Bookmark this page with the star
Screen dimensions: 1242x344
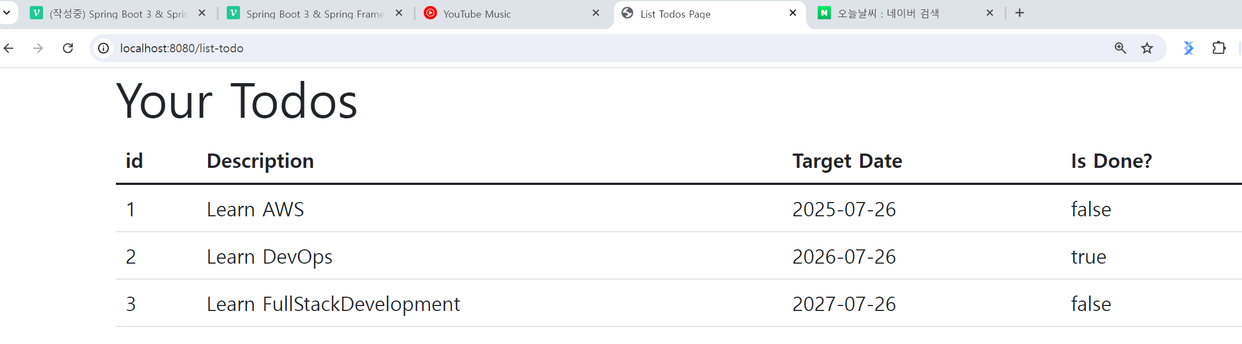(x=1147, y=48)
